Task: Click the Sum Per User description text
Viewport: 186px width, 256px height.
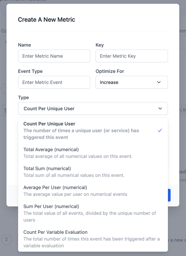Action: pyautogui.click(x=90, y=216)
